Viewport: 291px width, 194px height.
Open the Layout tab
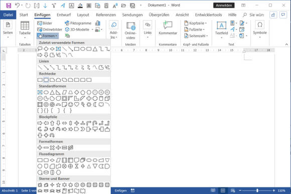[83, 15]
